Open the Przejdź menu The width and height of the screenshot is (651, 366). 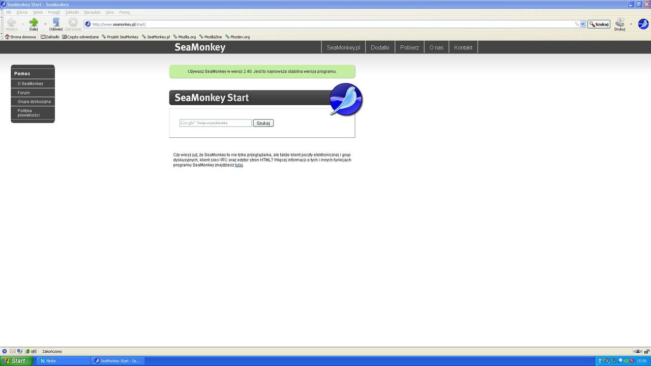coord(54,12)
